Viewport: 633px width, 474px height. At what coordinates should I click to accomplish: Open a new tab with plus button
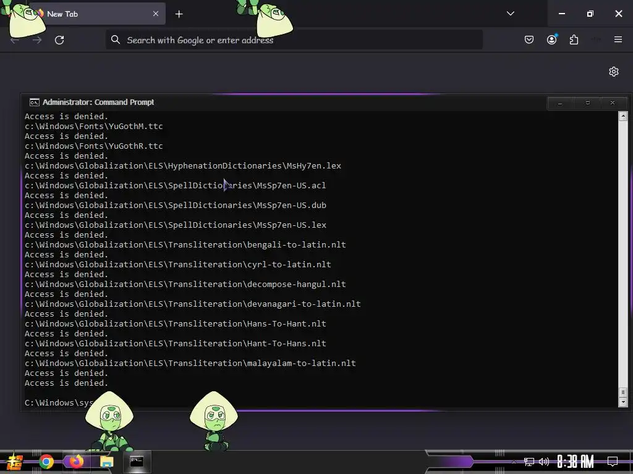(x=179, y=14)
